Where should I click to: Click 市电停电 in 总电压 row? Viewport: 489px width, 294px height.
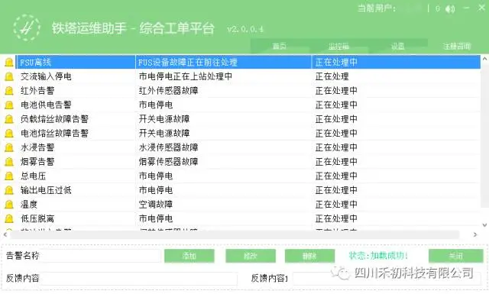pos(156,176)
